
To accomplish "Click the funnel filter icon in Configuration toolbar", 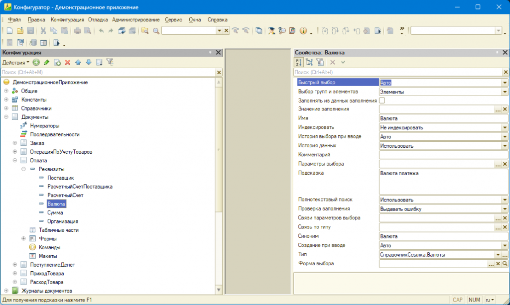I will tap(110, 63).
